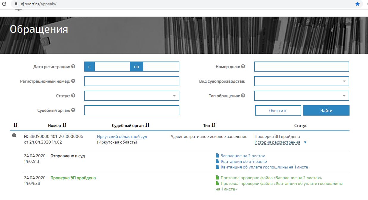
Task: Open the Тип обращения dropdown
Action: [302, 96]
